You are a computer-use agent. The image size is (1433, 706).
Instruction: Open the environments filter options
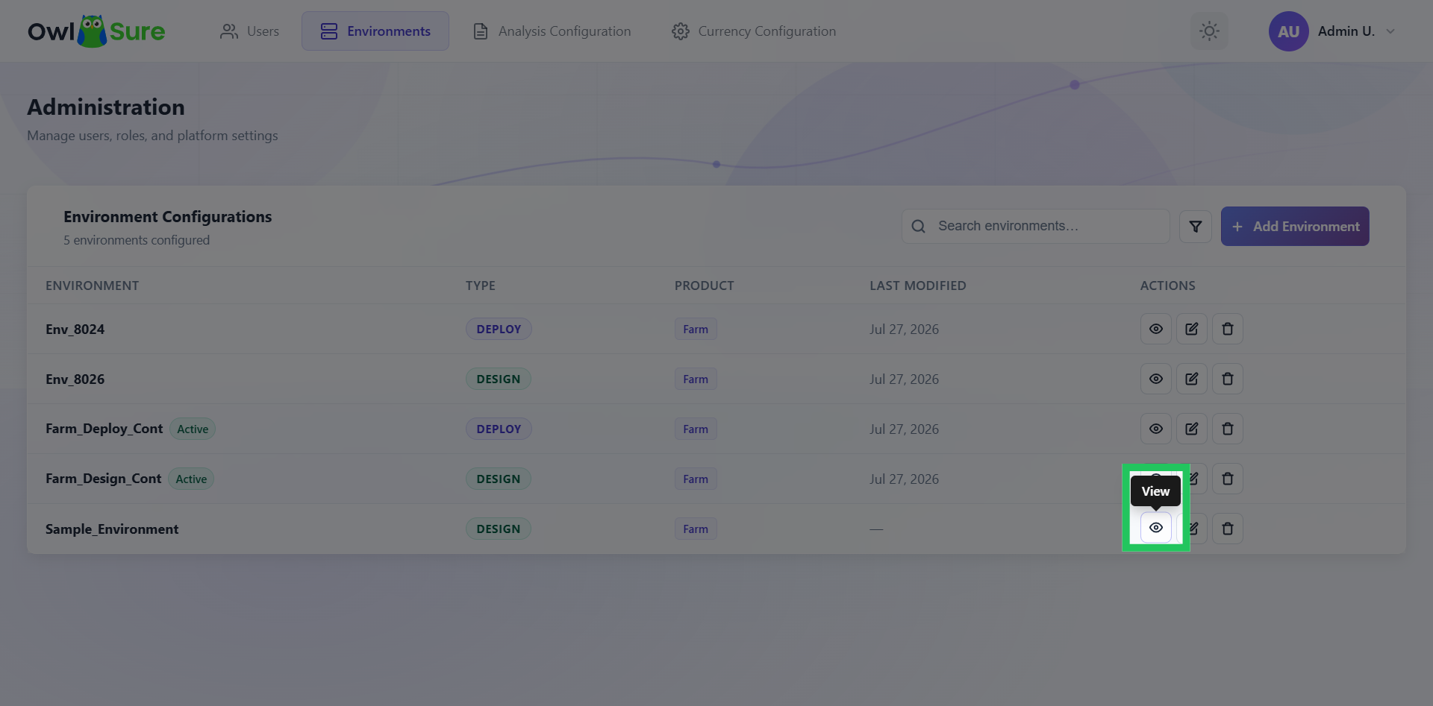click(1195, 226)
